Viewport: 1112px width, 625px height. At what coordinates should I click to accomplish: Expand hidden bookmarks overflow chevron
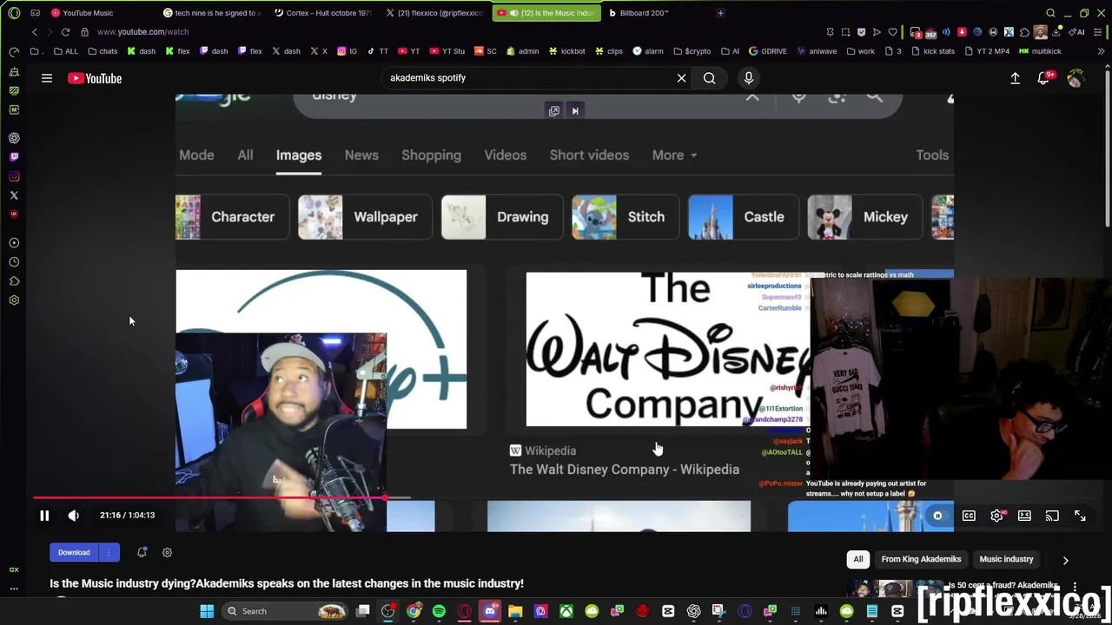click(1101, 51)
